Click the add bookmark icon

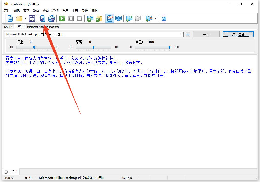[129, 18]
